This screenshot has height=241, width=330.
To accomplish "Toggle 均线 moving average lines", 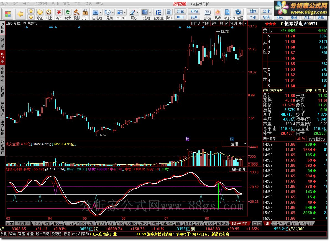I will pos(206,23).
